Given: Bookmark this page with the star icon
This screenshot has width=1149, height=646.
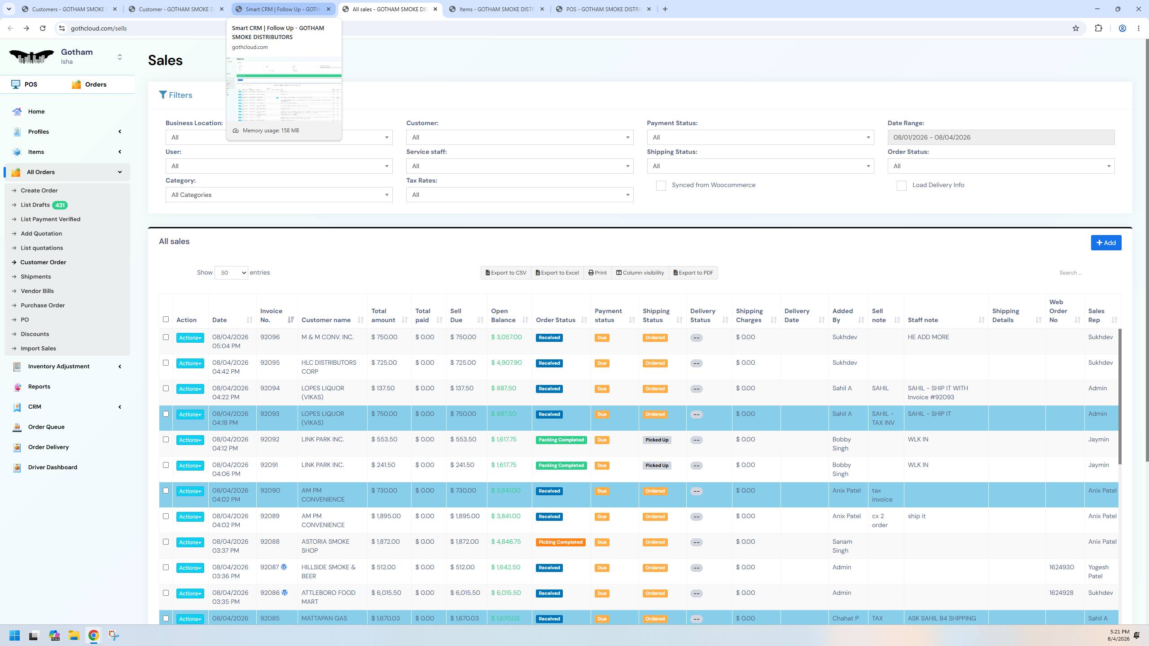Looking at the screenshot, I should (x=1076, y=28).
